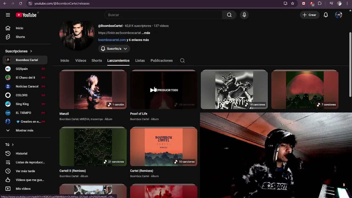Open site information icon in address bar
The height and width of the screenshot is (198, 352).
click(x=30, y=3)
